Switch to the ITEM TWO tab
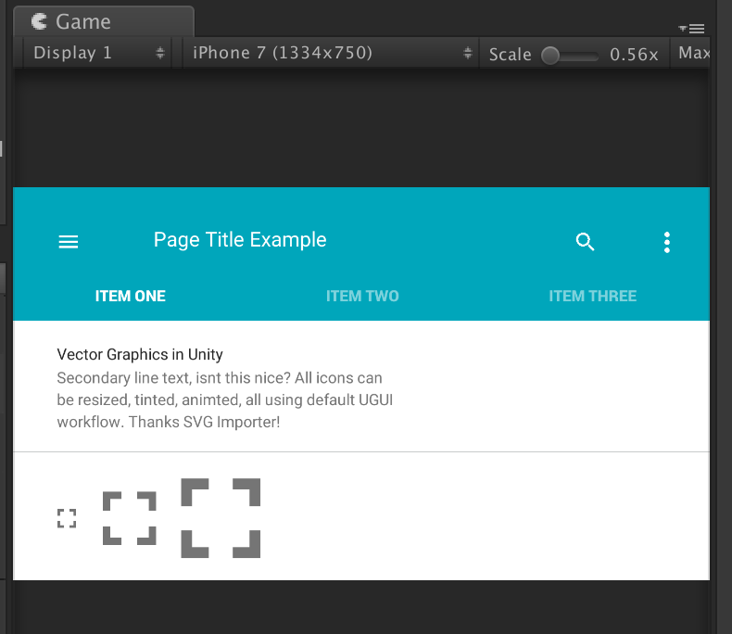 [362, 296]
